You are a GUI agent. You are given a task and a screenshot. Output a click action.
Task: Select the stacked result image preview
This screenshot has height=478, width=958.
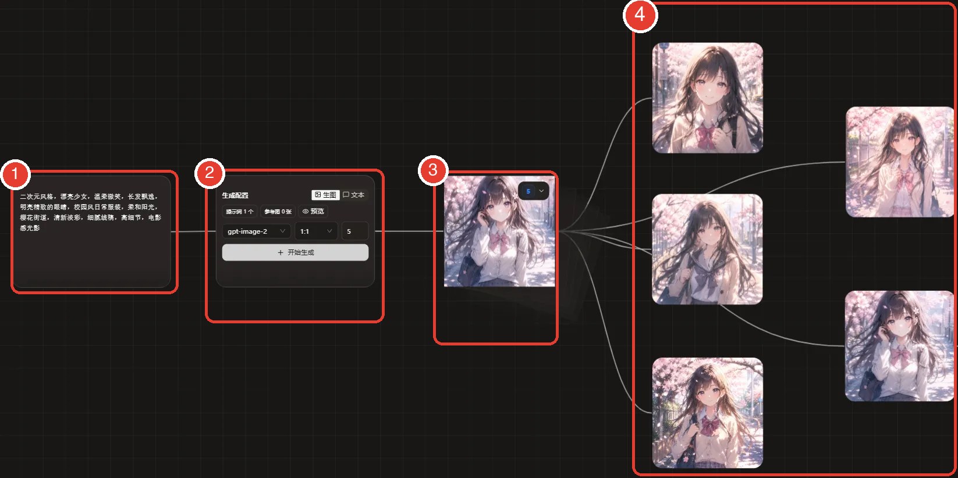pyautogui.click(x=499, y=231)
